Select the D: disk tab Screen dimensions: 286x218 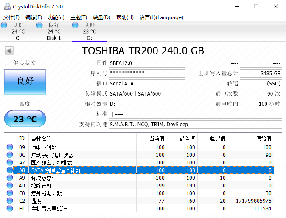tap(90, 31)
